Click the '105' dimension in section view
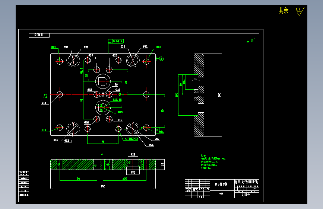Image resolution: width=323 pixels, height=209 pixels. click(125, 179)
